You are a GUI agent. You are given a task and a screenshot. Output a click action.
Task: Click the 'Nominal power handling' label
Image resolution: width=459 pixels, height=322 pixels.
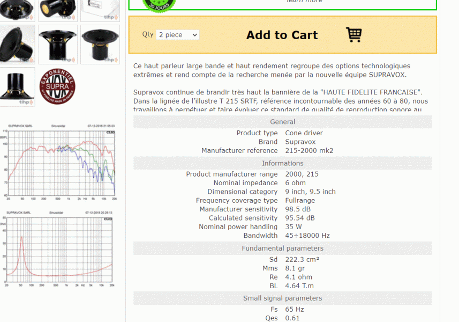point(238,226)
